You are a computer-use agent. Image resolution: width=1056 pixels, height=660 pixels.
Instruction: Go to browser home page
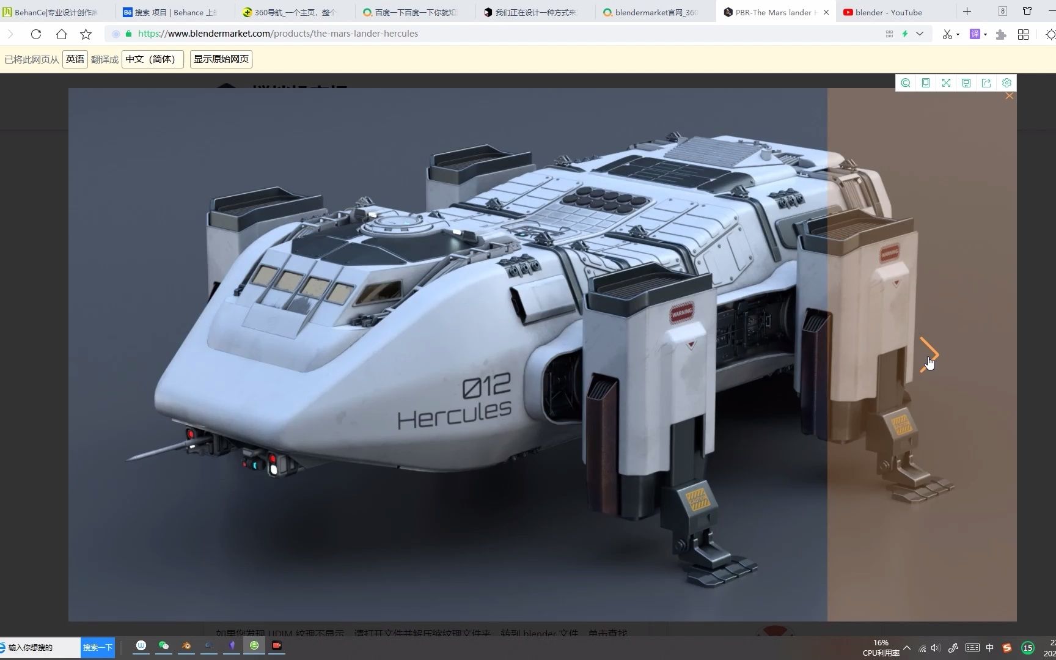click(61, 34)
